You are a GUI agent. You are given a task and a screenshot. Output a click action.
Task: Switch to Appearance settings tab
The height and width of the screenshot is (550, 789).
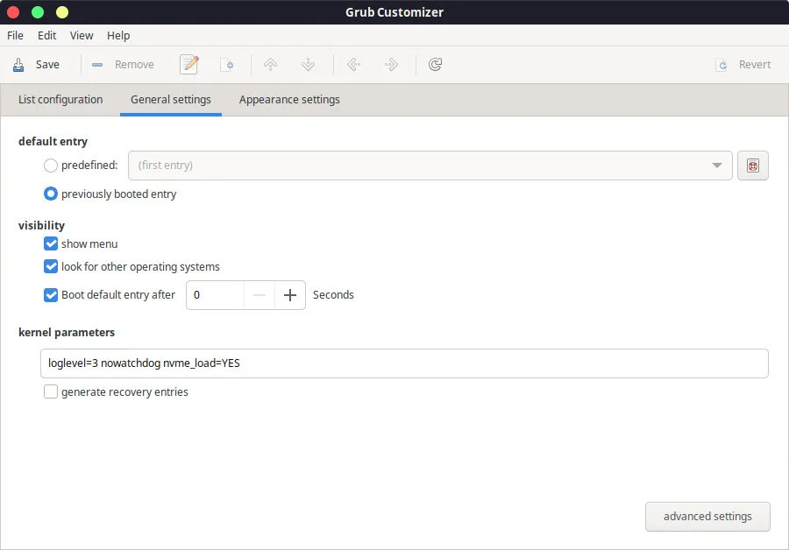(289, 100)
